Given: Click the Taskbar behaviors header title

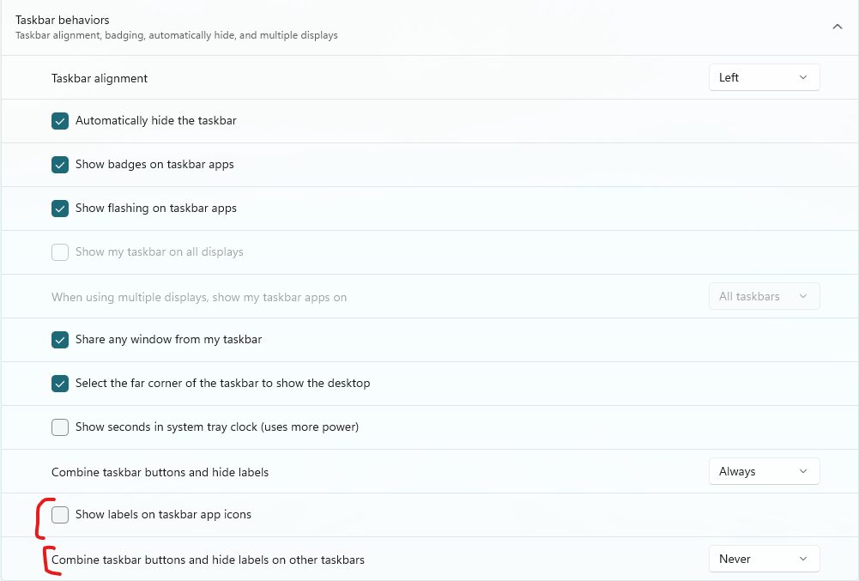Looking at the screenshot, I should (x=63, y=20).
